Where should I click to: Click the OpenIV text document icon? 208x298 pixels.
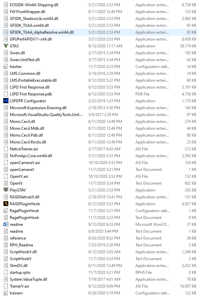click(6, 183)
